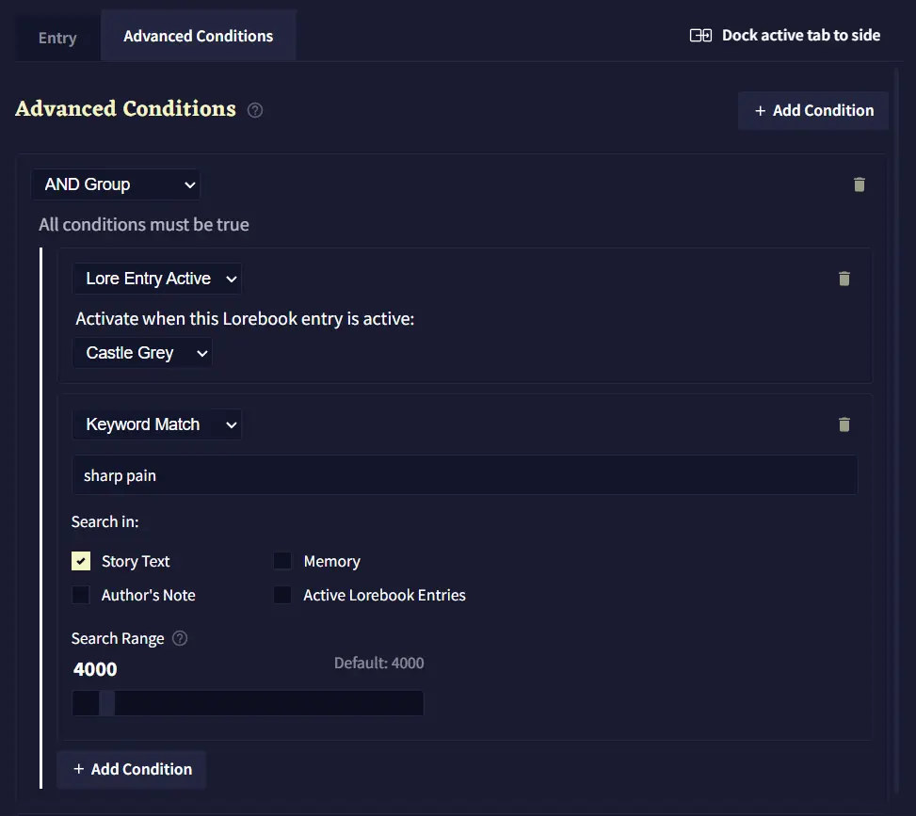Select the Advanced Conditions tab
The width and height of the screenshot is (916, 816).
198,36
